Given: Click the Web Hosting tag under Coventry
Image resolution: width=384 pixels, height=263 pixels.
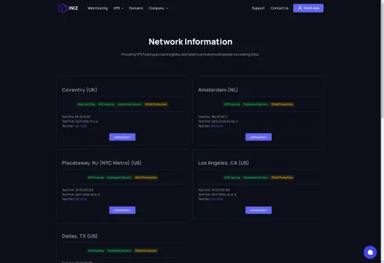Looking at the screenshot, I should [86, 104].
